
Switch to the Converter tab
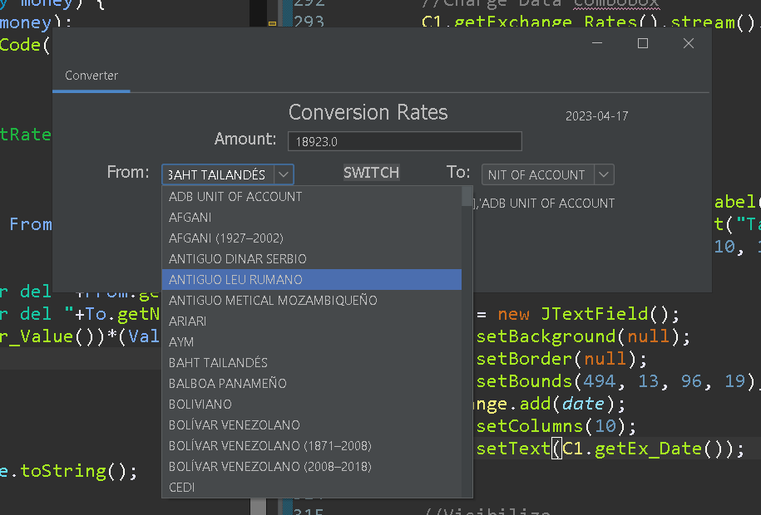point(90,75)
